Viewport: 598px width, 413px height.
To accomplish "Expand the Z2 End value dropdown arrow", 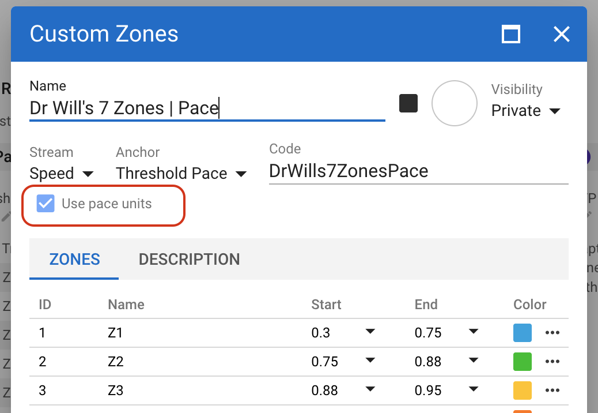I will click(474, 361).
